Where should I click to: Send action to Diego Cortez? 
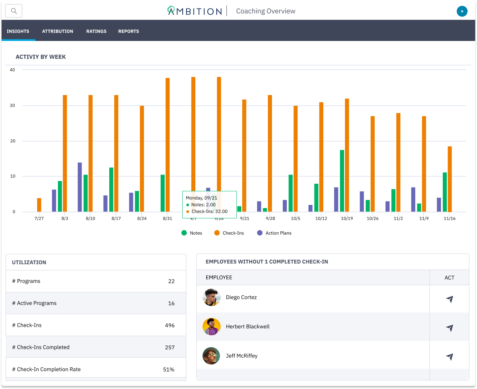[x=449, y=299]
